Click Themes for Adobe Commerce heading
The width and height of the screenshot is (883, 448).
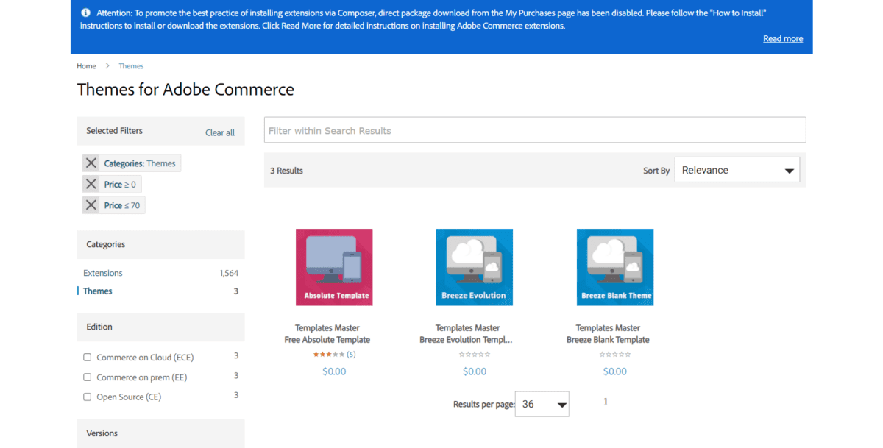(185, 90)
